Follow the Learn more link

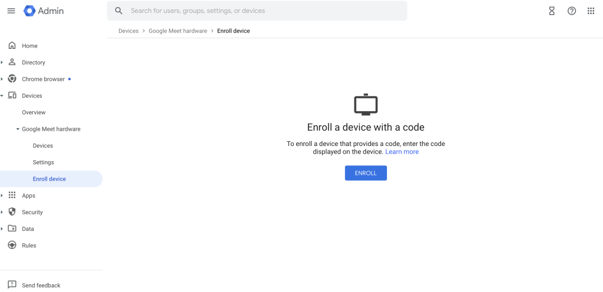tap(402, 152)
